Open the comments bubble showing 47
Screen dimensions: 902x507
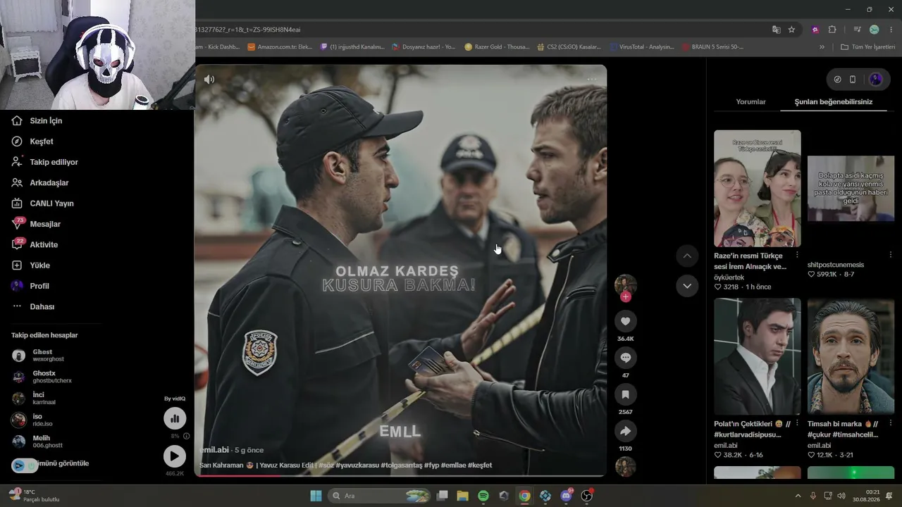tap(625, 358)
